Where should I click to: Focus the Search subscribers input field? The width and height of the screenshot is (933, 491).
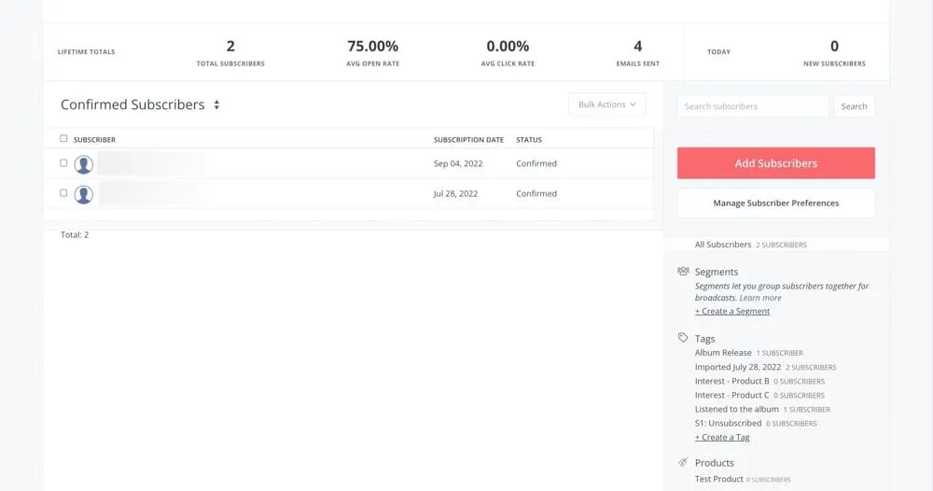pyautogui.click(x=752, y=106)
